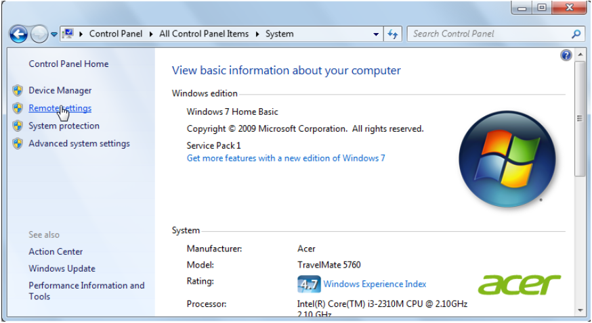Minimize the System window
The image size is (592, 323).
[522, 7]
